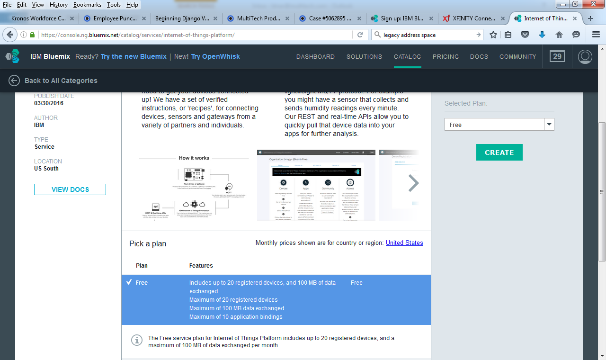Show next screenshot with right chevron
Viewport: 606px width, 360px height.
pyautogui.click(x=413, y=183)
